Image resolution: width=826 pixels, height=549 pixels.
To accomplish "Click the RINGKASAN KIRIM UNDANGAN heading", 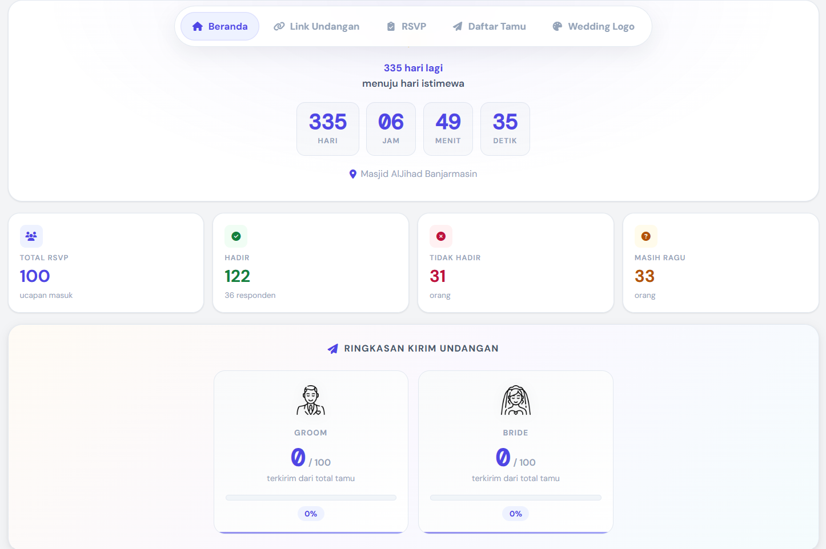I will point(421,349).
